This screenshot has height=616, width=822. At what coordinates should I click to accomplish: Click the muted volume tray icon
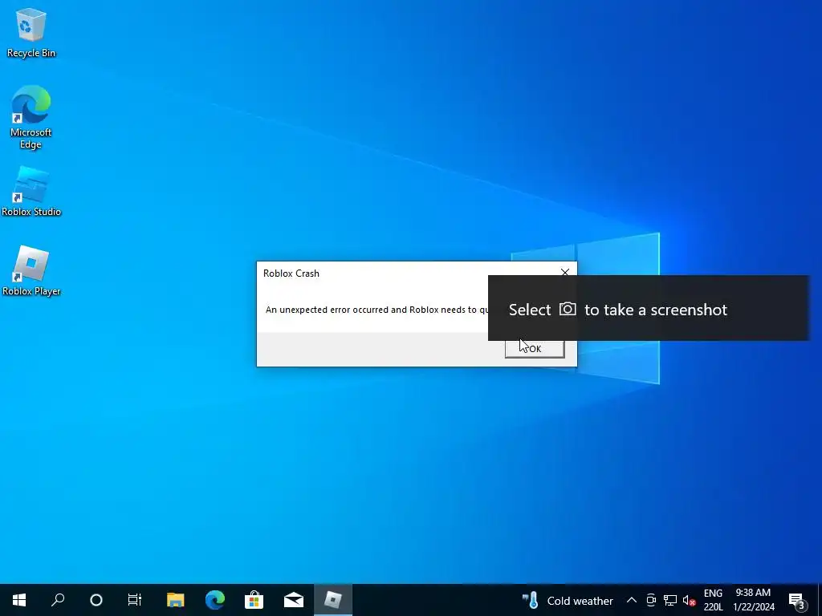(x=690, y=600)
